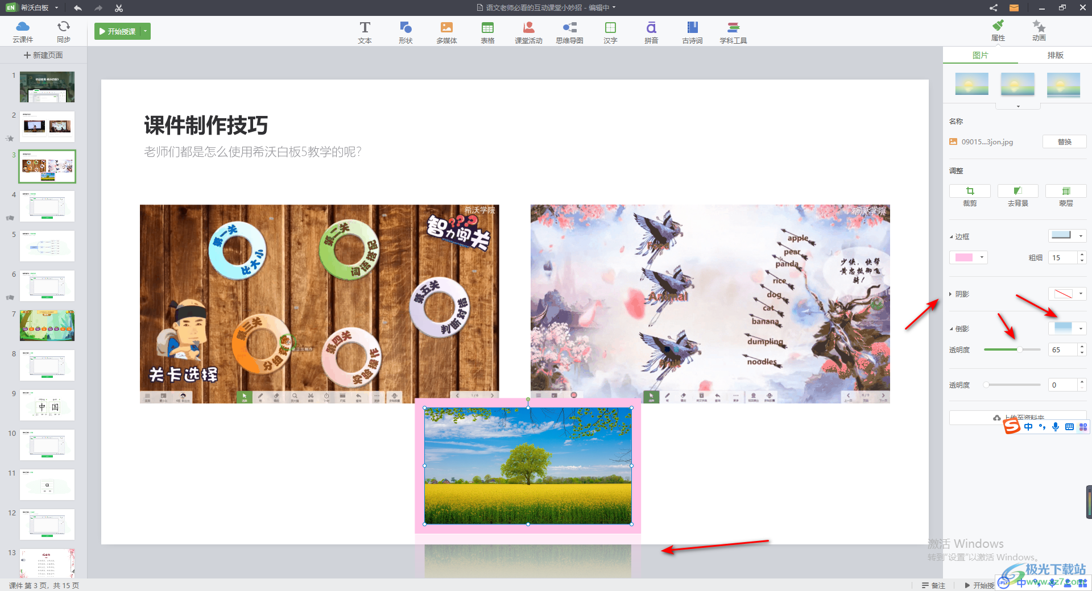Open the 多媒体 multimedia tool
The image size is (1092, 591).
point(446,32)
